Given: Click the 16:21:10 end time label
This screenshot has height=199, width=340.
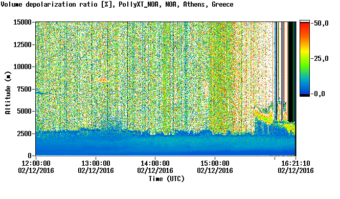Looking at the screenshot, I should [296, 163].
